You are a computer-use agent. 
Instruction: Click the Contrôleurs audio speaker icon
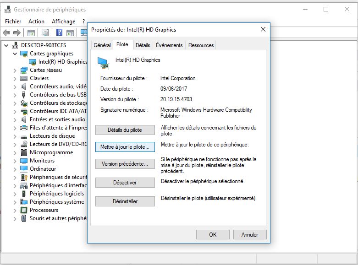(x=23, y=87)
